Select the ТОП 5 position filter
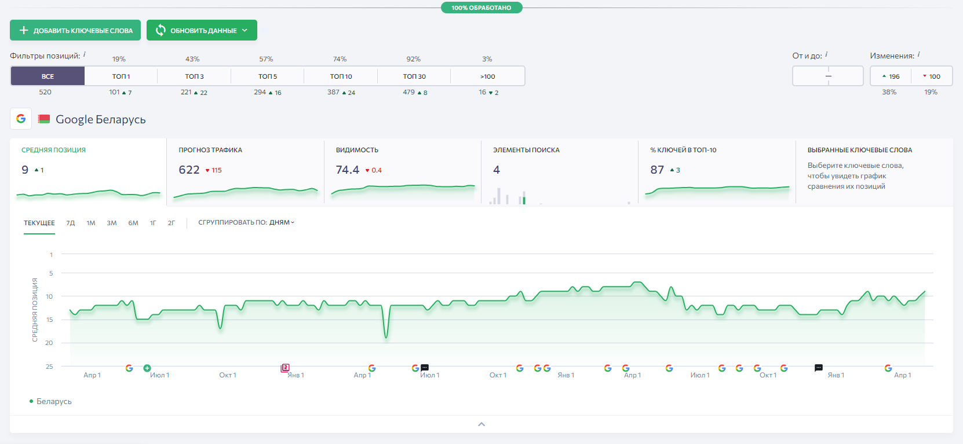This screenshot has width=963, height=444. coord(268,76)
